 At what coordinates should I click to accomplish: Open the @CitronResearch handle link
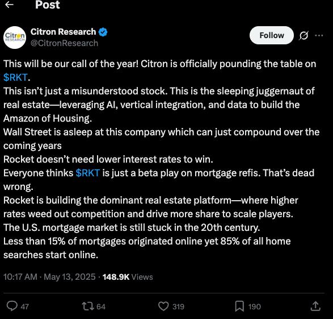[x=64, y=43]
